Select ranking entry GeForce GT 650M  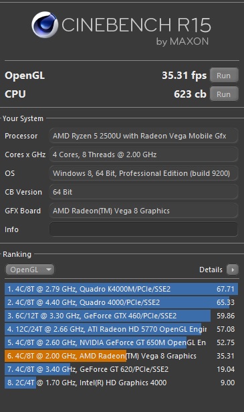point(122,342)
